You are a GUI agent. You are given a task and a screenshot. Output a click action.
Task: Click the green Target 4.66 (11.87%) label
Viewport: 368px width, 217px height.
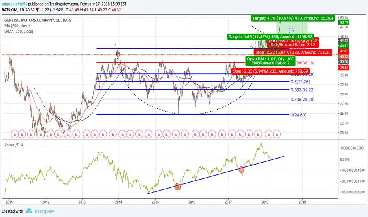pos(270,37)
